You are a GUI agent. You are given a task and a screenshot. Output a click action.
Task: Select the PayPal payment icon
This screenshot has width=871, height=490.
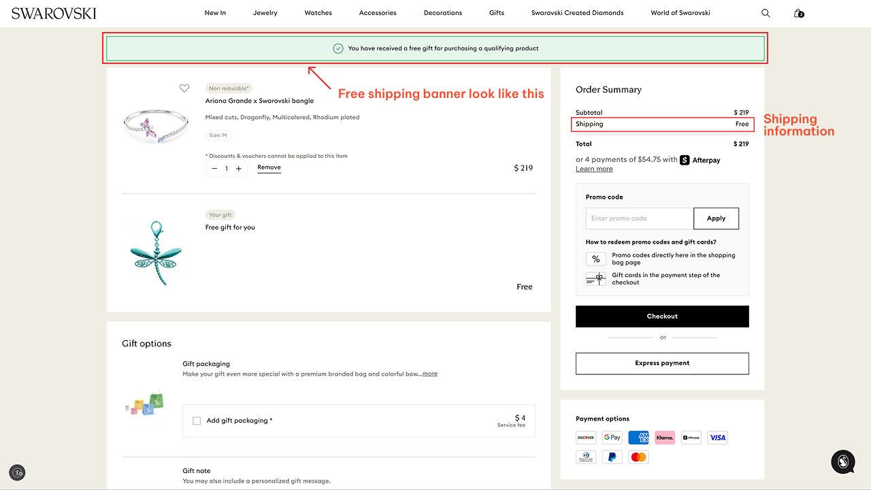pyautogui.click(x=612, y=457)
